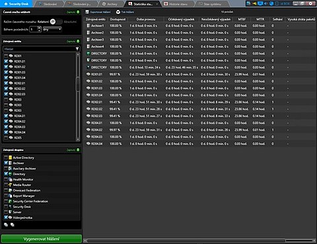This screenshot has width=317, height=244.
Task: Uncheck the RD01.01 camera checkbox
Action: click(x=6, y=61)
